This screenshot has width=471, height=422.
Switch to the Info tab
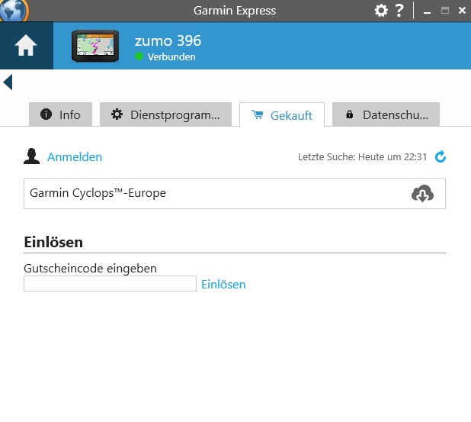pos(61,114)
